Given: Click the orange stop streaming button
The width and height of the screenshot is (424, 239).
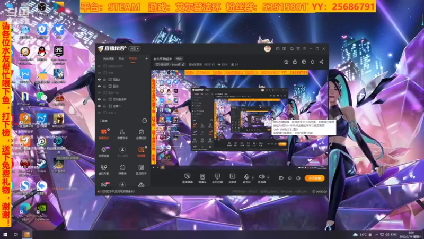Looking at the screenshot, I should coord(314,178).
